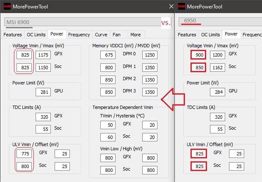
Task: Click ULV Vmin GFX field showing 775
Action: pyautogui.click(x=24, y=154)
